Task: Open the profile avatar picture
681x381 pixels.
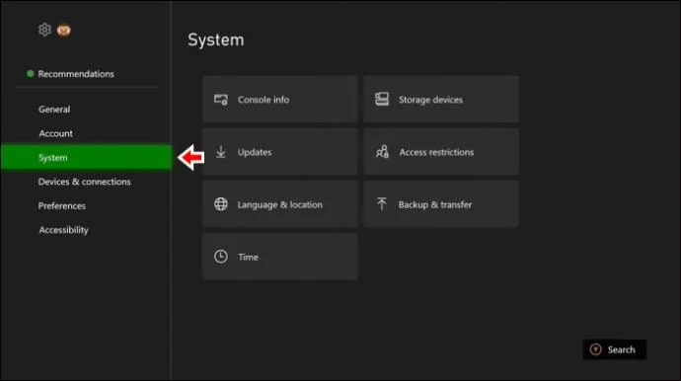Action: coord(63,30)
